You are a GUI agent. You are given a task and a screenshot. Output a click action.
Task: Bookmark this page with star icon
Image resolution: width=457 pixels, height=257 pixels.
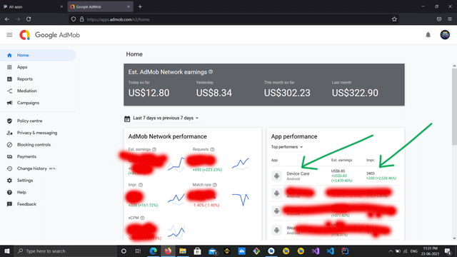(x=394, y=19)
